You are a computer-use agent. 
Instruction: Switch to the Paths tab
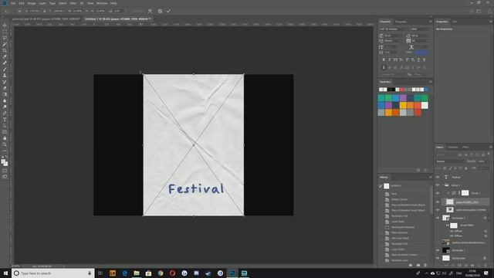pos(465,147)
